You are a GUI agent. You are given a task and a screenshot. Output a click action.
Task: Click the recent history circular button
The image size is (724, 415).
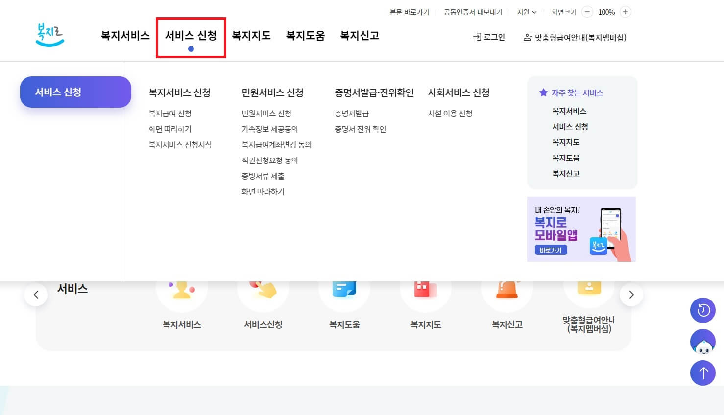(702, 310)
